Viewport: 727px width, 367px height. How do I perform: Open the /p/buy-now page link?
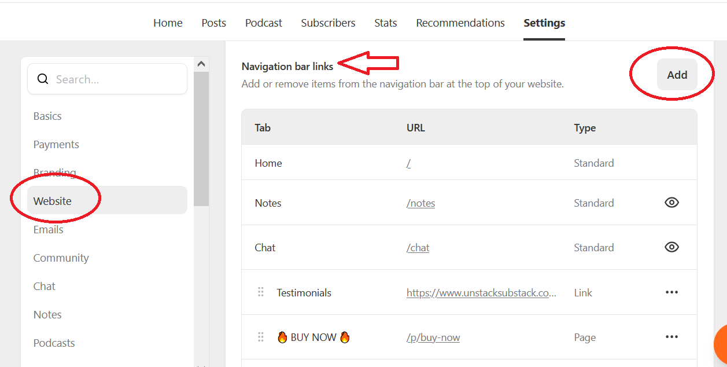coord(433,337)
